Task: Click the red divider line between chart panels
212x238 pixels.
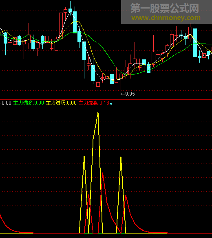Action: tap(106, 99)
